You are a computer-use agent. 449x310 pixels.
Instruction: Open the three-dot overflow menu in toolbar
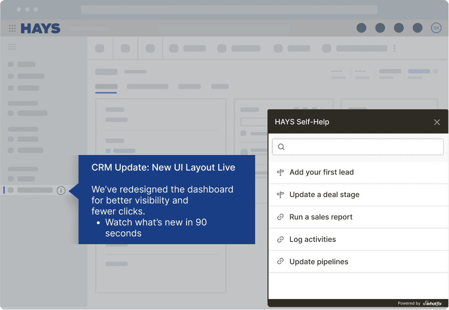tap(394, 48)
